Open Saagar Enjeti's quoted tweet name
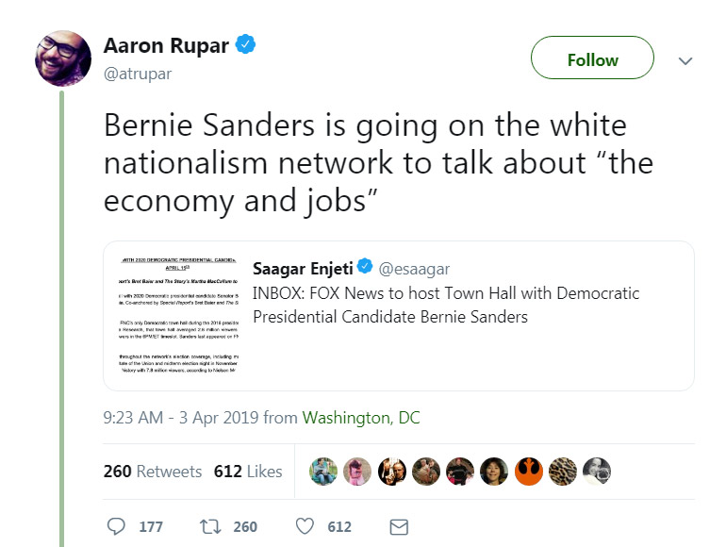This screenshot has height=547, width=726. point(302,268)
